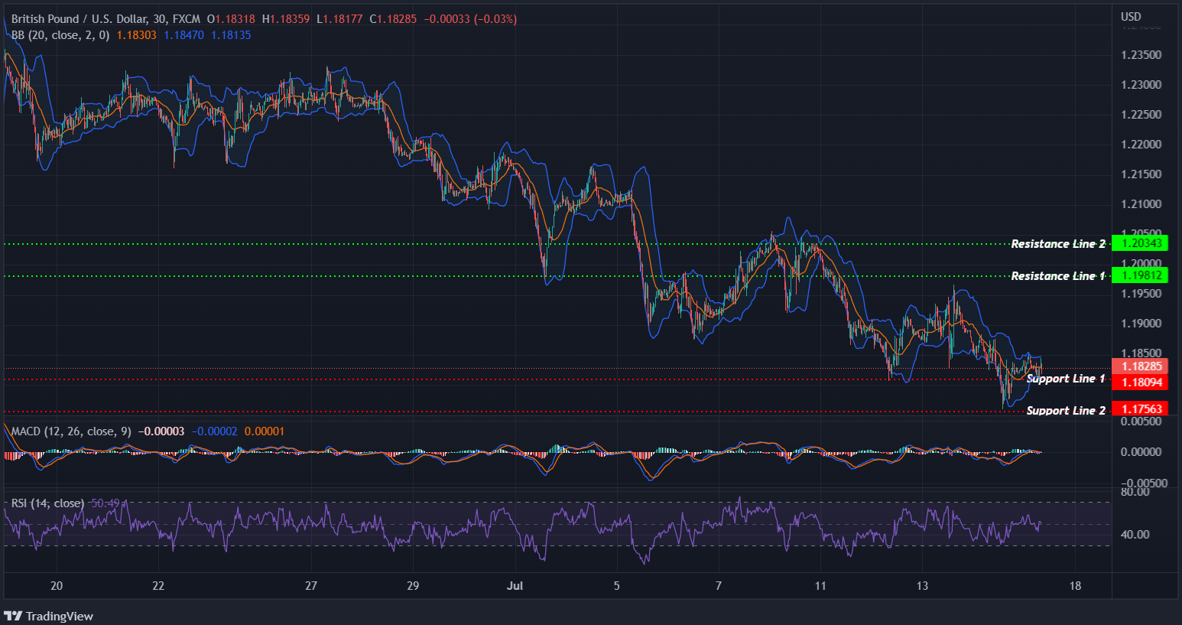
Task: Select the Support Line 1 price tag 1.18094
Action: [1141, 382]
